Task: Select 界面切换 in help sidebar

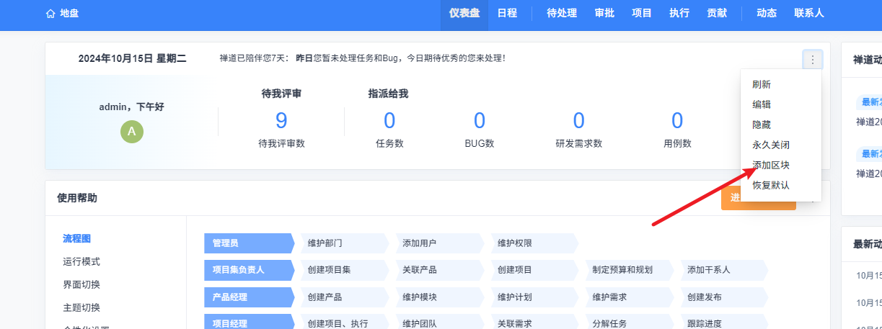Action: tap(81, 284)
